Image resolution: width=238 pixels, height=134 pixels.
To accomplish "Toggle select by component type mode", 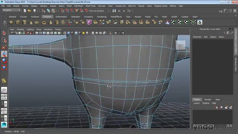I will click(53, 11).
